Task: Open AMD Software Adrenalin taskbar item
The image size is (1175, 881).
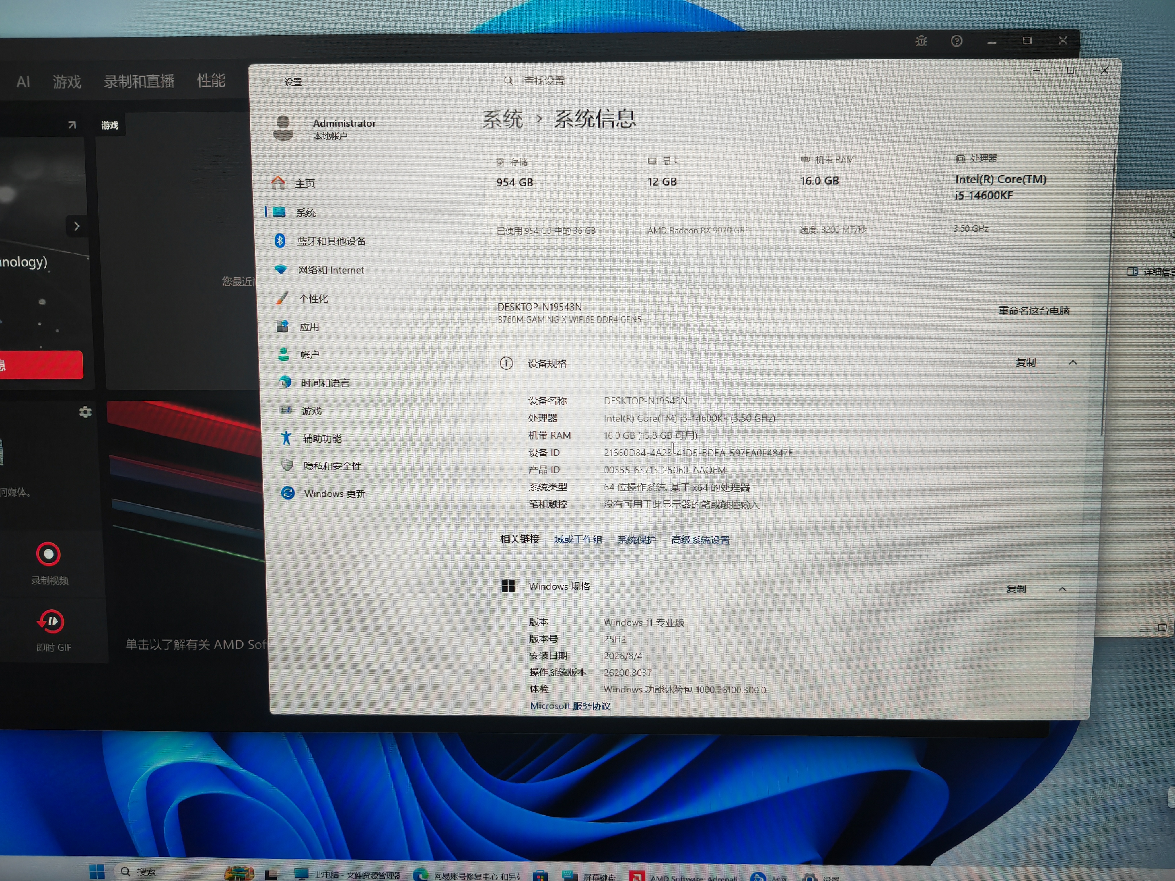Action: pyautogui.click(x=684, y=877)
